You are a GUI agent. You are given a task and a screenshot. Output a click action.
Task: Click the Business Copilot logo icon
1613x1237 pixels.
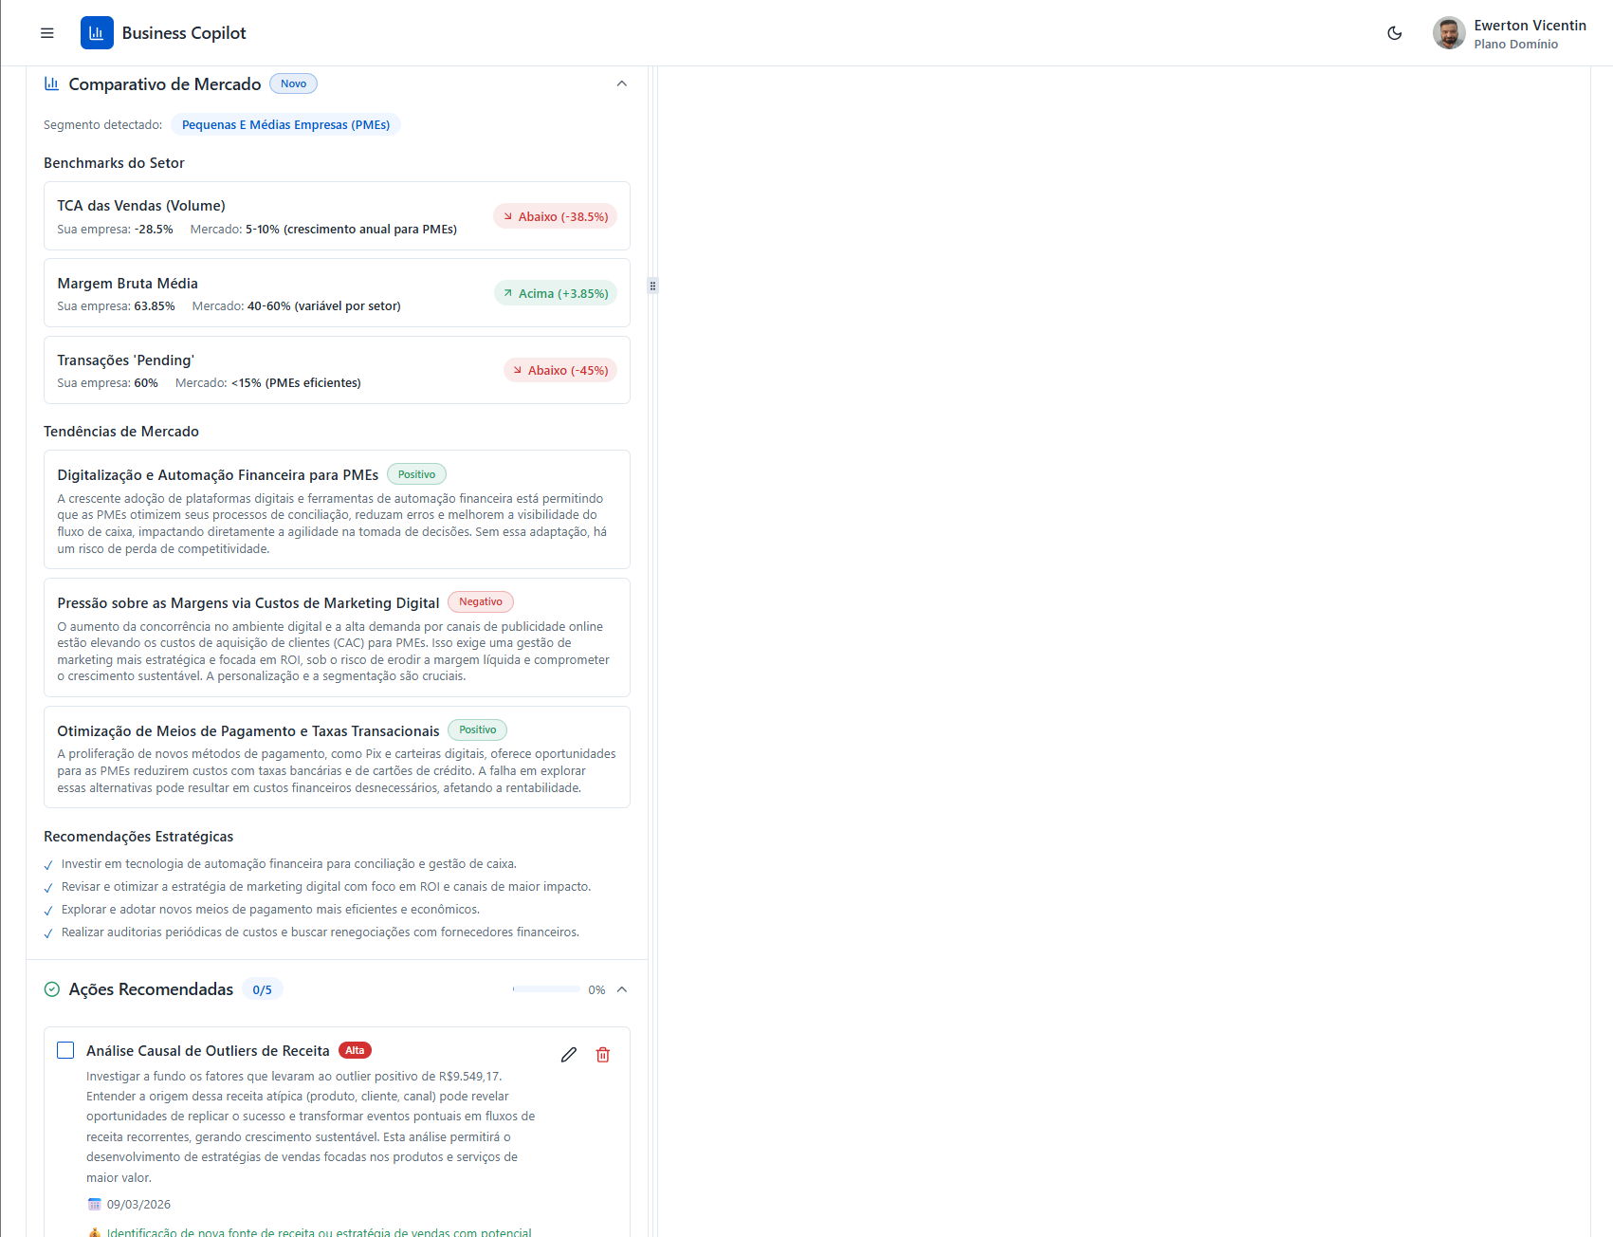click(97, 32)
